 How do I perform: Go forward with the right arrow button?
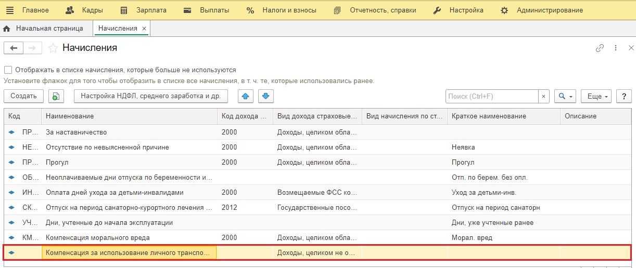click(x=32, y=48)
